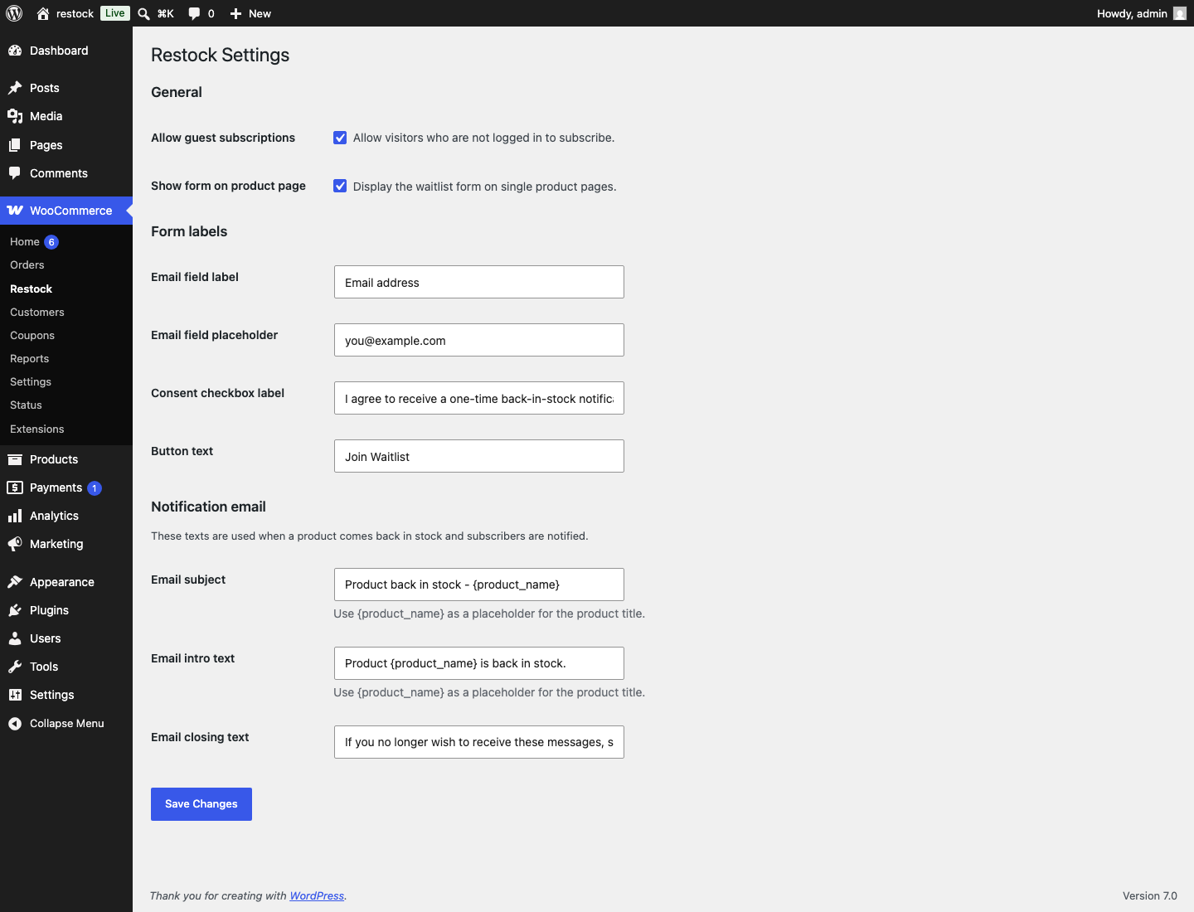Open Extensions submenu item
This screenshot has width=1194, height=912.
37,429
